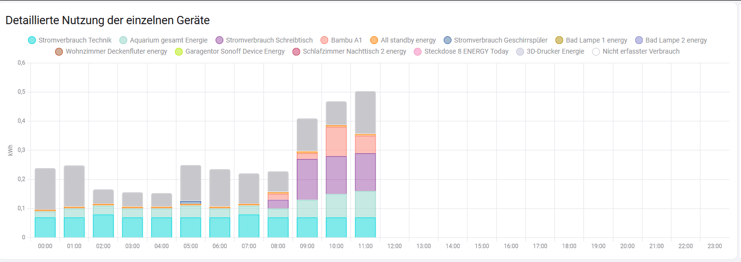Toggle Bambu A1 legend entry
This screenshot has width=741, height=262.
click(x=341, y=40)
